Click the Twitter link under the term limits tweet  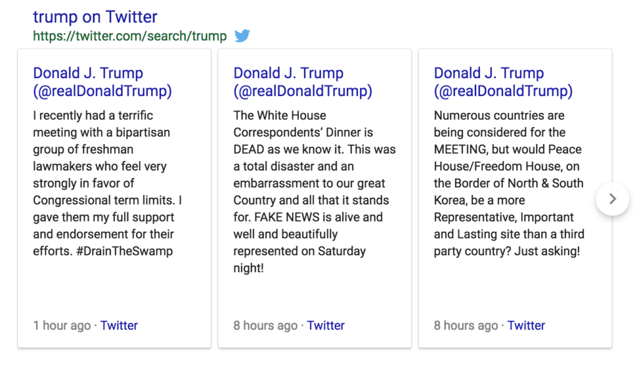pyautogui.click(x=119, y=325)
